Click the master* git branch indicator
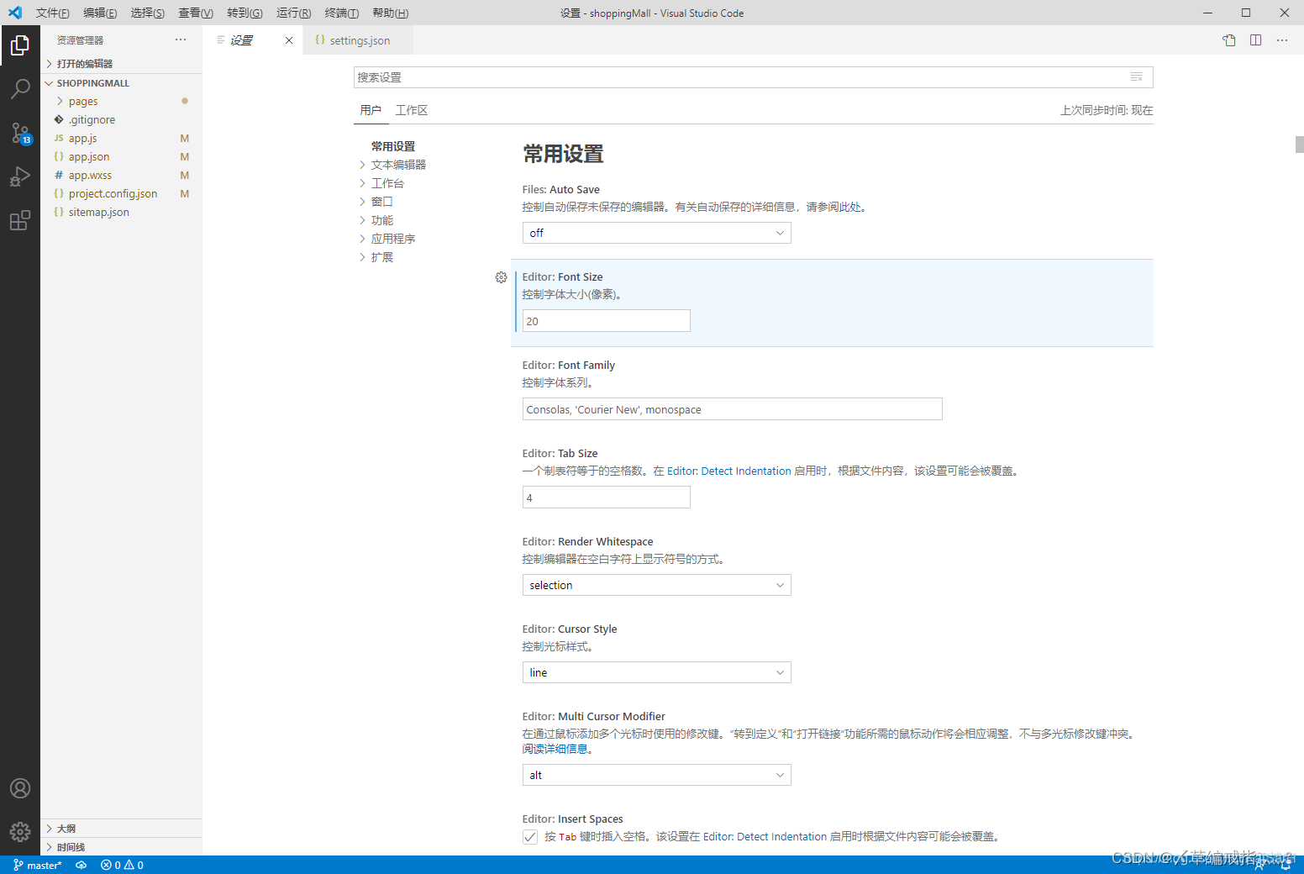This screenshot has height=874, width=1304. 38,865
